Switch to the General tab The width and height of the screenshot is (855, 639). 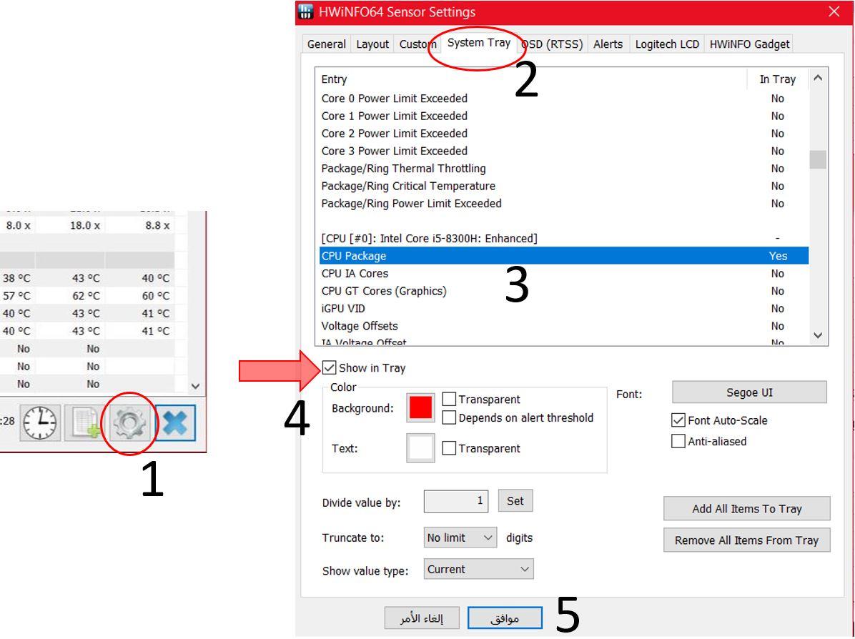(x=327, y=44)
